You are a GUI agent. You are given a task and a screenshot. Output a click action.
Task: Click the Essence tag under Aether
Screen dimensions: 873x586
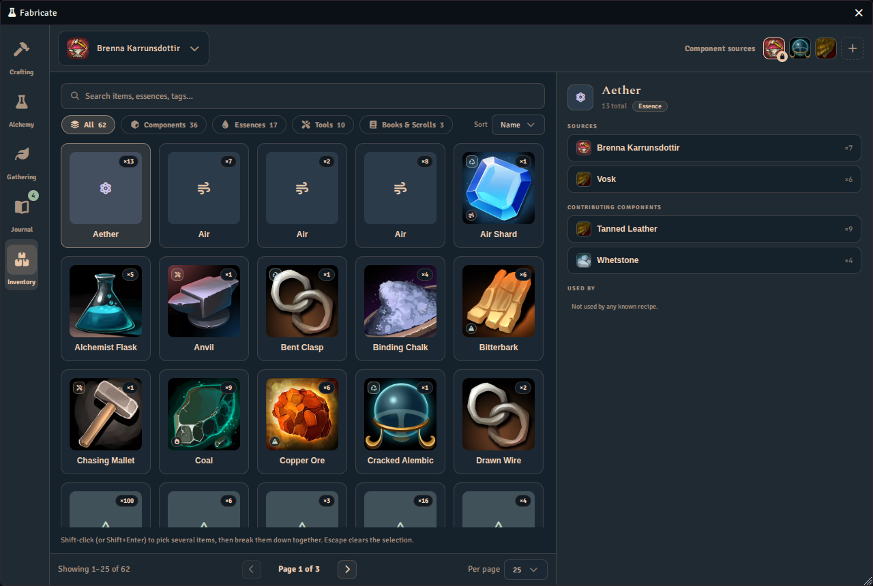click(650, 106)
